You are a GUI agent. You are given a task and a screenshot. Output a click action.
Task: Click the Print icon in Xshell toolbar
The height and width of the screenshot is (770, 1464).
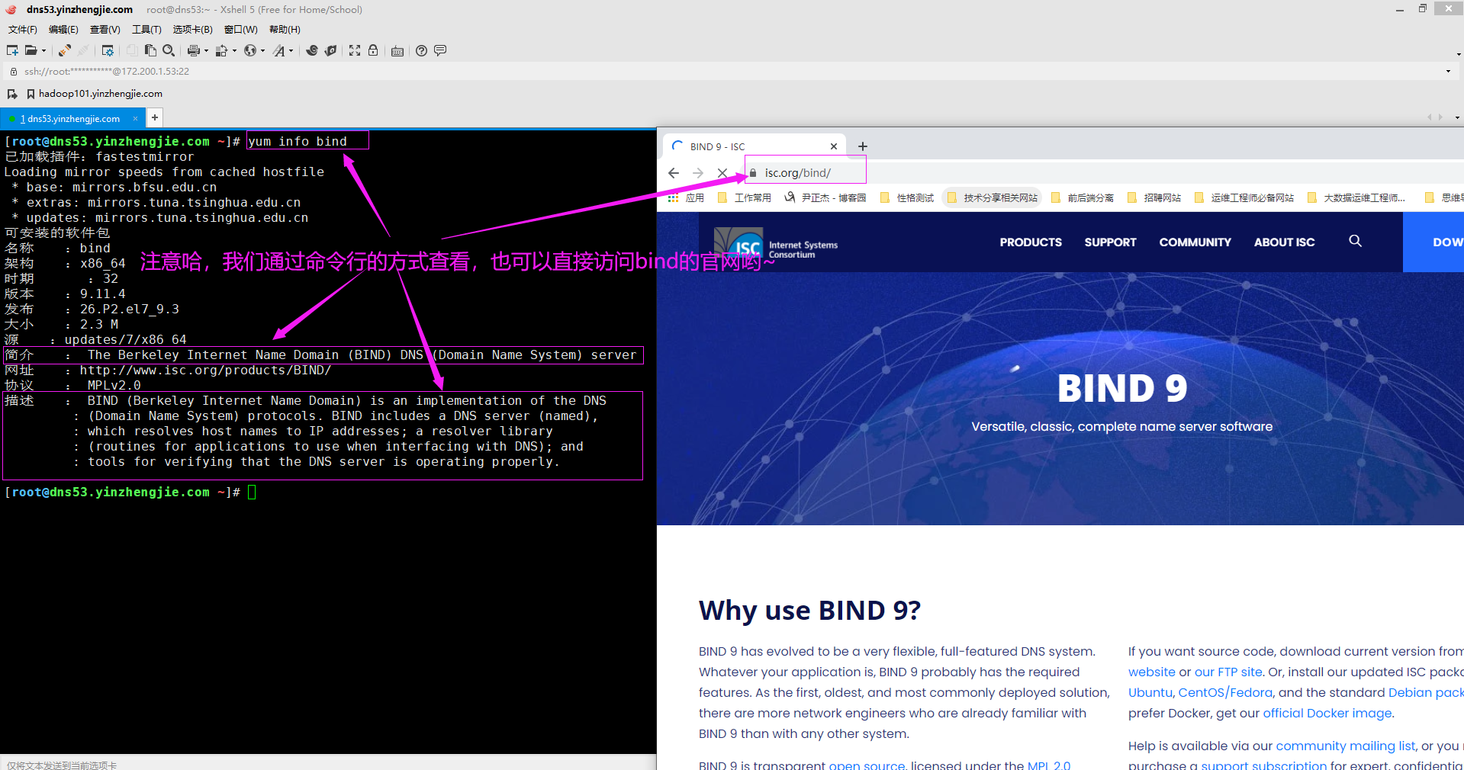[x=193, y=50]
